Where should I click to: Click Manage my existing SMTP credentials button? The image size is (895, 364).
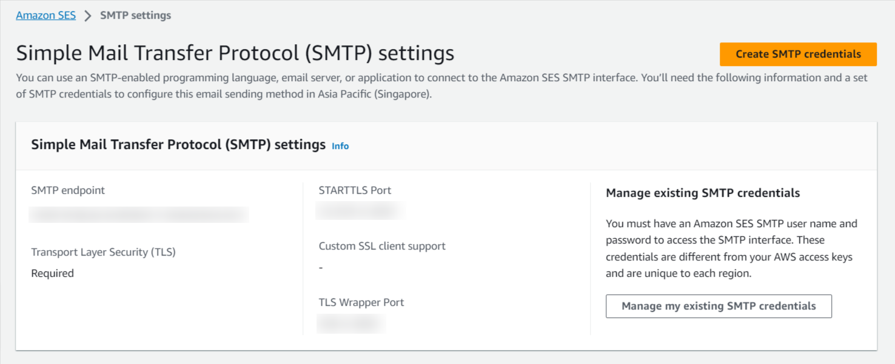[719, 306]
